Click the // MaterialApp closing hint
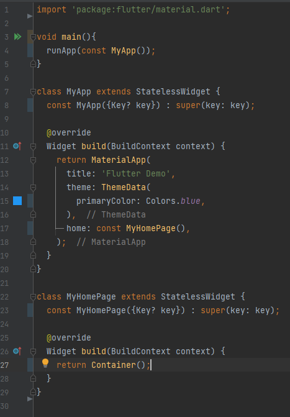Viewport: 290px width, 417px height. point(111,242)
